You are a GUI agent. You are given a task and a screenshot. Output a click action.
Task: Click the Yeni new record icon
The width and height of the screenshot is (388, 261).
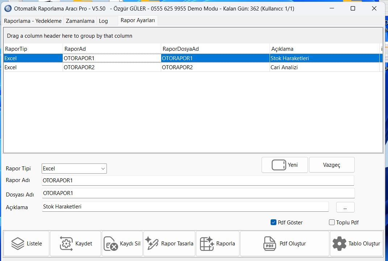pos(279,165)
